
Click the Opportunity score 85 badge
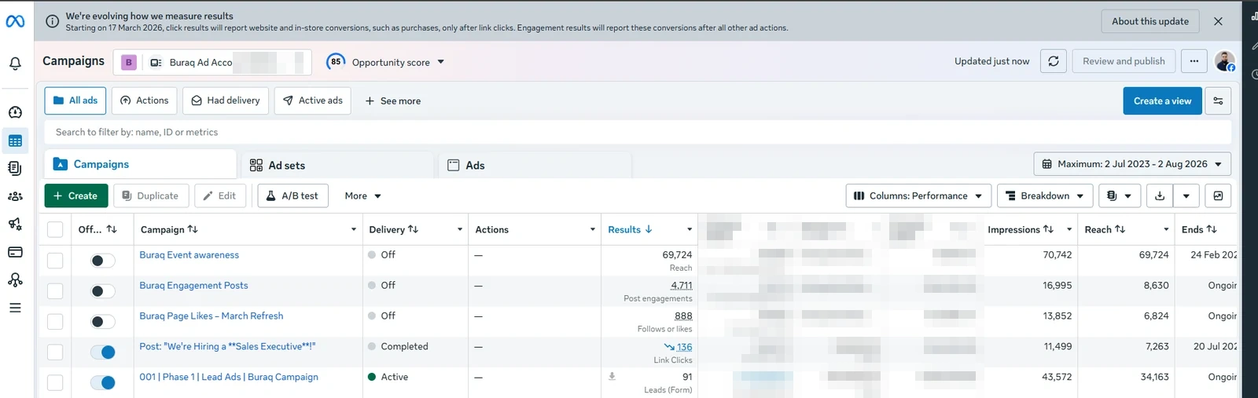[336, 62]
